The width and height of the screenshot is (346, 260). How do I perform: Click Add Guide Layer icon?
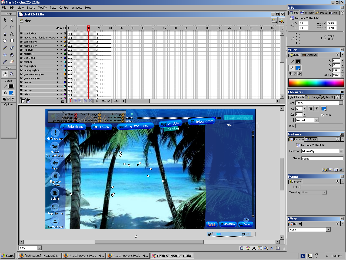[28, 101]
